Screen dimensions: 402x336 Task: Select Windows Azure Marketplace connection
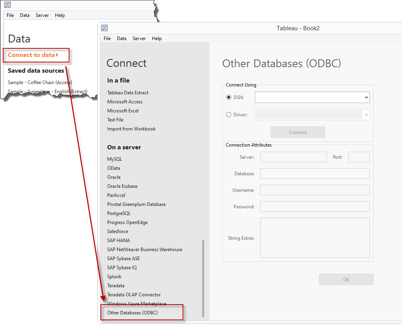(x=137, y=304)
